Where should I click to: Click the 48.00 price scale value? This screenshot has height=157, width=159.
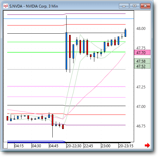point(141,29)
